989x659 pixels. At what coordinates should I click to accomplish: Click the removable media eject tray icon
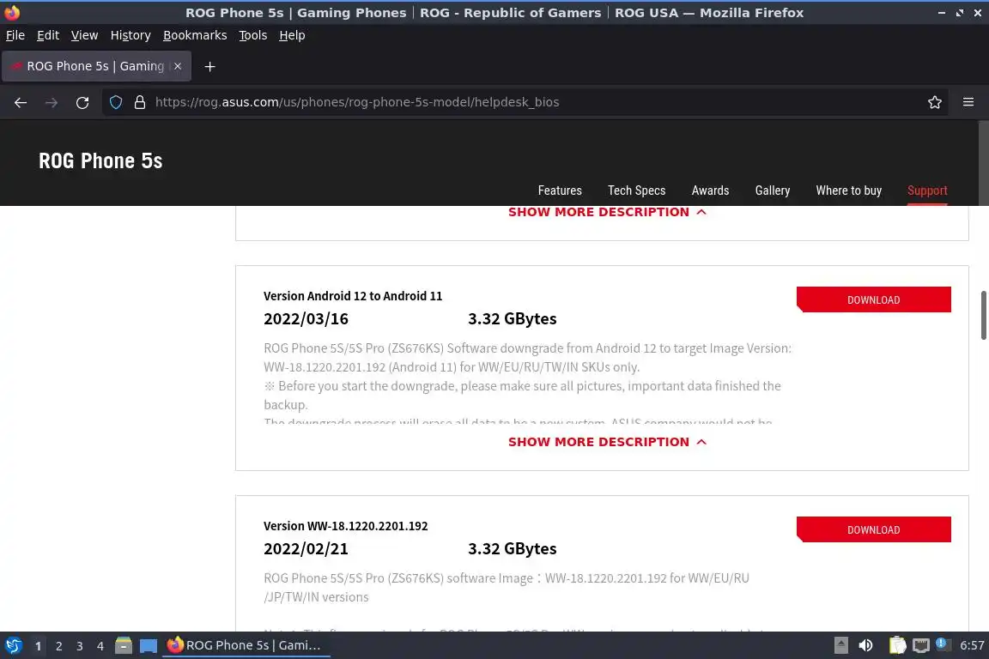click(x=840, y=645)
